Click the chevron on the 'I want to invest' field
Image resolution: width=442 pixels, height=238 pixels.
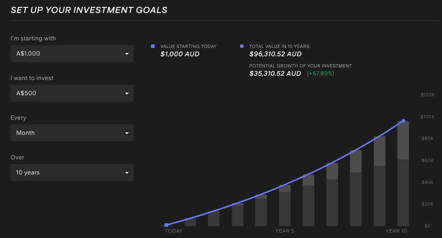tap(127, 93)
